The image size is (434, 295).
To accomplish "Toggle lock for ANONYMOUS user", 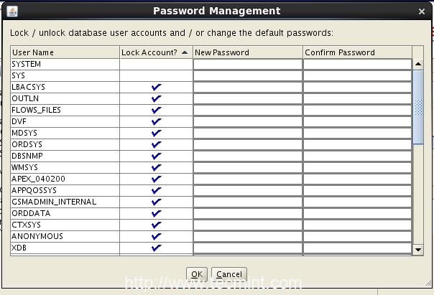I will coord(157,236).
